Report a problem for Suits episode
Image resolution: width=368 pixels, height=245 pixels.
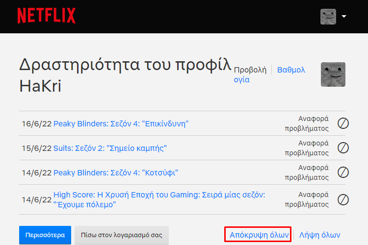click(307, 148)
